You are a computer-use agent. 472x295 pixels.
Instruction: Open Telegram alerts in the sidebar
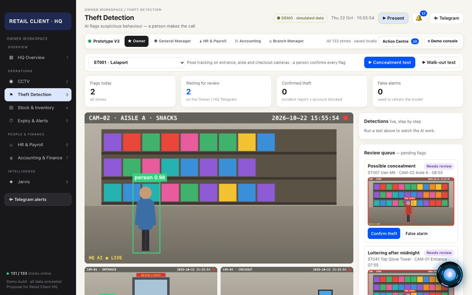click(38, 199)
